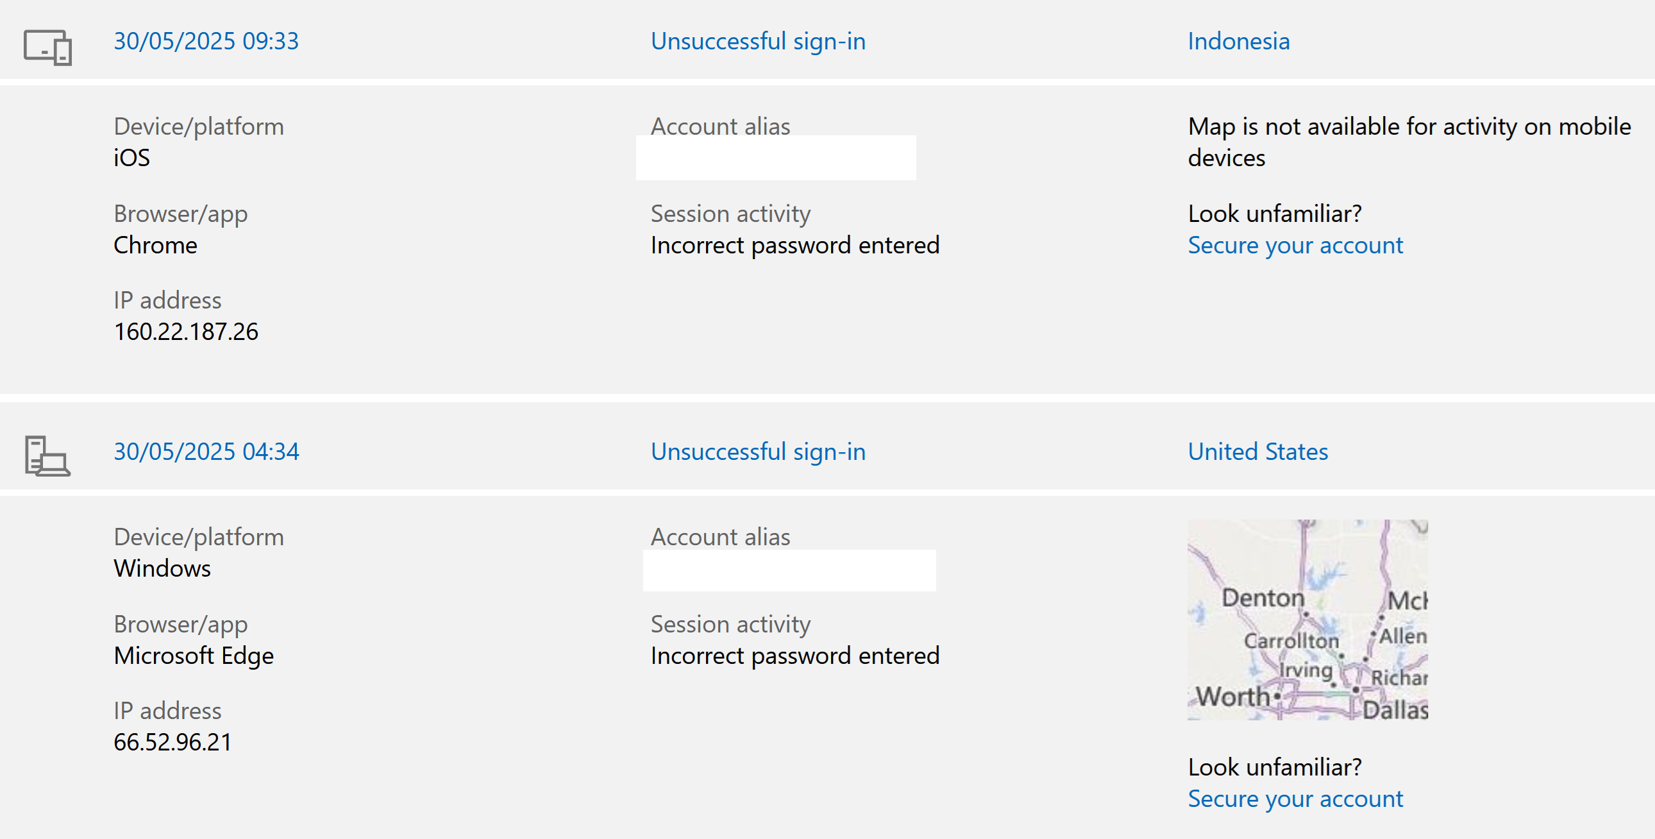Click the iOS device platform value
Viewport: 1655px width, 839px height.
(x=131, y=158)
